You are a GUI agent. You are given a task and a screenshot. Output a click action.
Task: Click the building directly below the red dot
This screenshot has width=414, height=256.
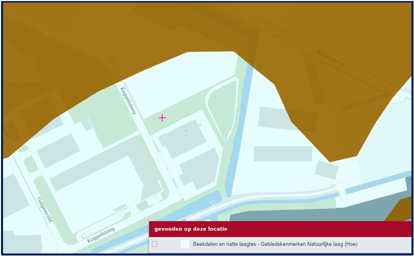click(x=199, y=168)
